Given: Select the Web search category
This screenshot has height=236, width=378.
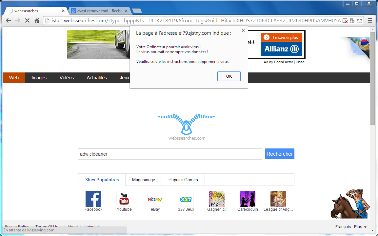Looking at the screenshot, I should [x=14, y=78].
